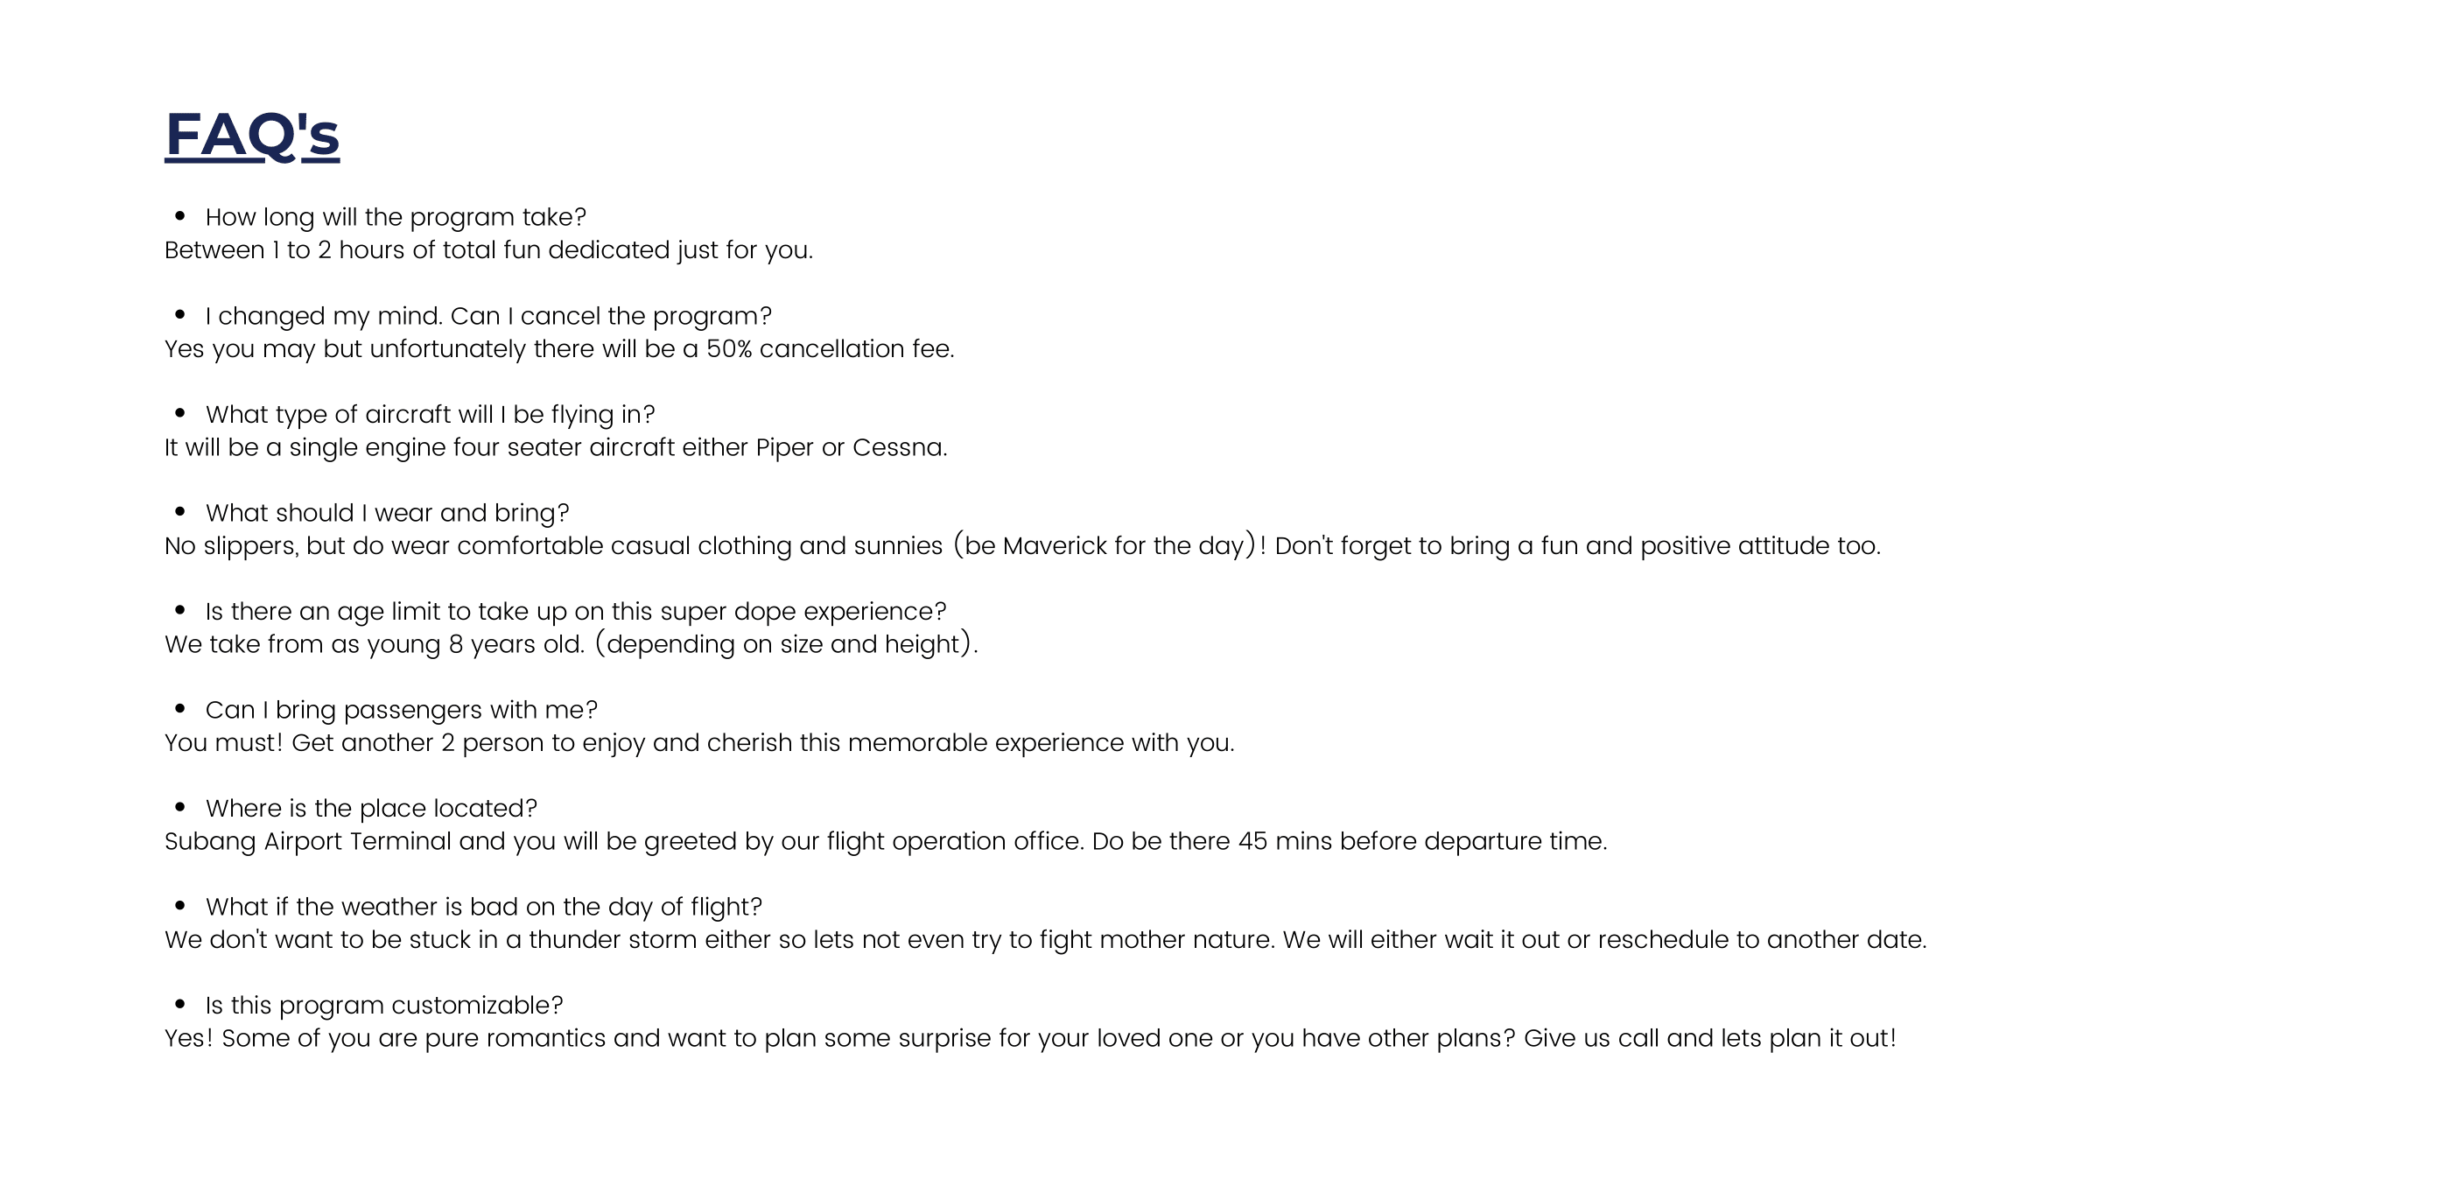Select 'What should I wear and bring?' question
The image size is (2462, 1186).
coord(387,512)
